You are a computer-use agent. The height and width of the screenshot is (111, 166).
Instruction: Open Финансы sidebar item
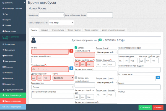13,73
